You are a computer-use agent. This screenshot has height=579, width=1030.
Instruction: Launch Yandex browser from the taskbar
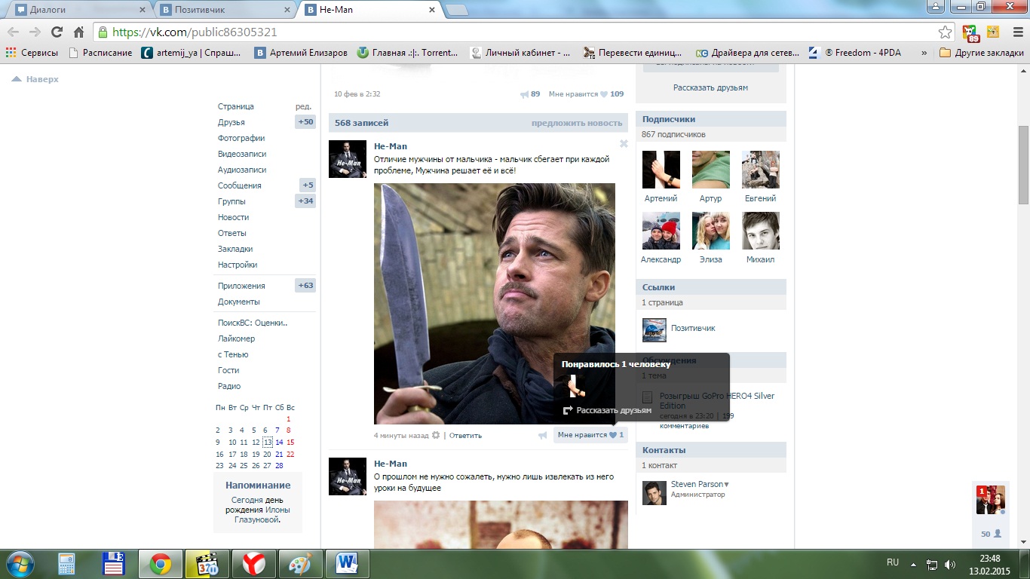pyautogui.click(x=253, y=564)
